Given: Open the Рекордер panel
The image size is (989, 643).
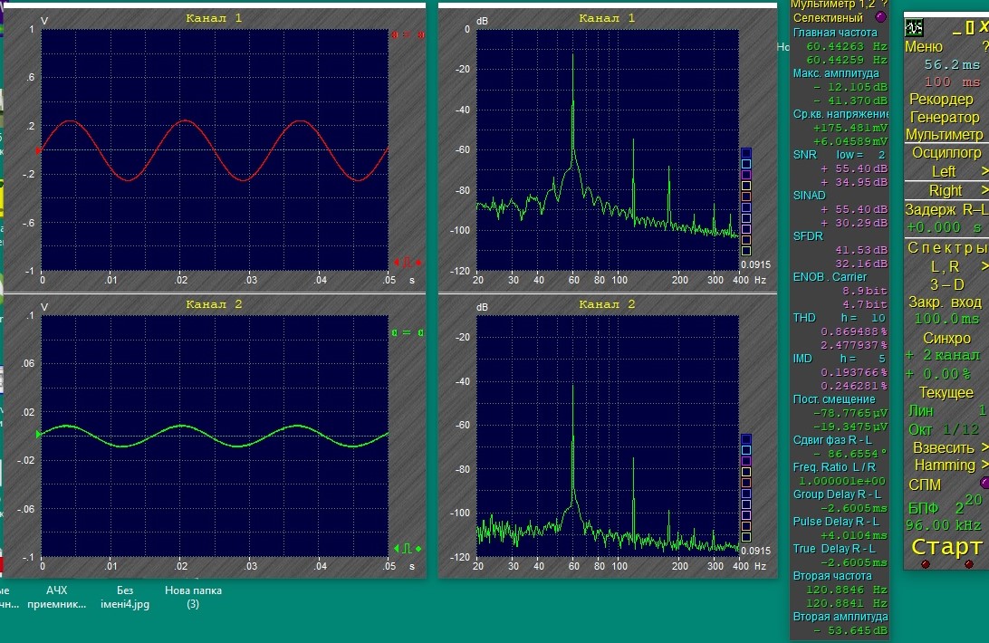Looking at the screenshot, I should [x=941, y=99].
